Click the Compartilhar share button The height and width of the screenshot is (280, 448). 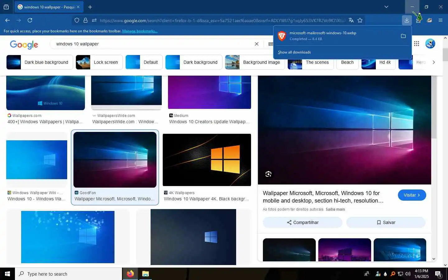pyautogui.click(x=303, y=222)
